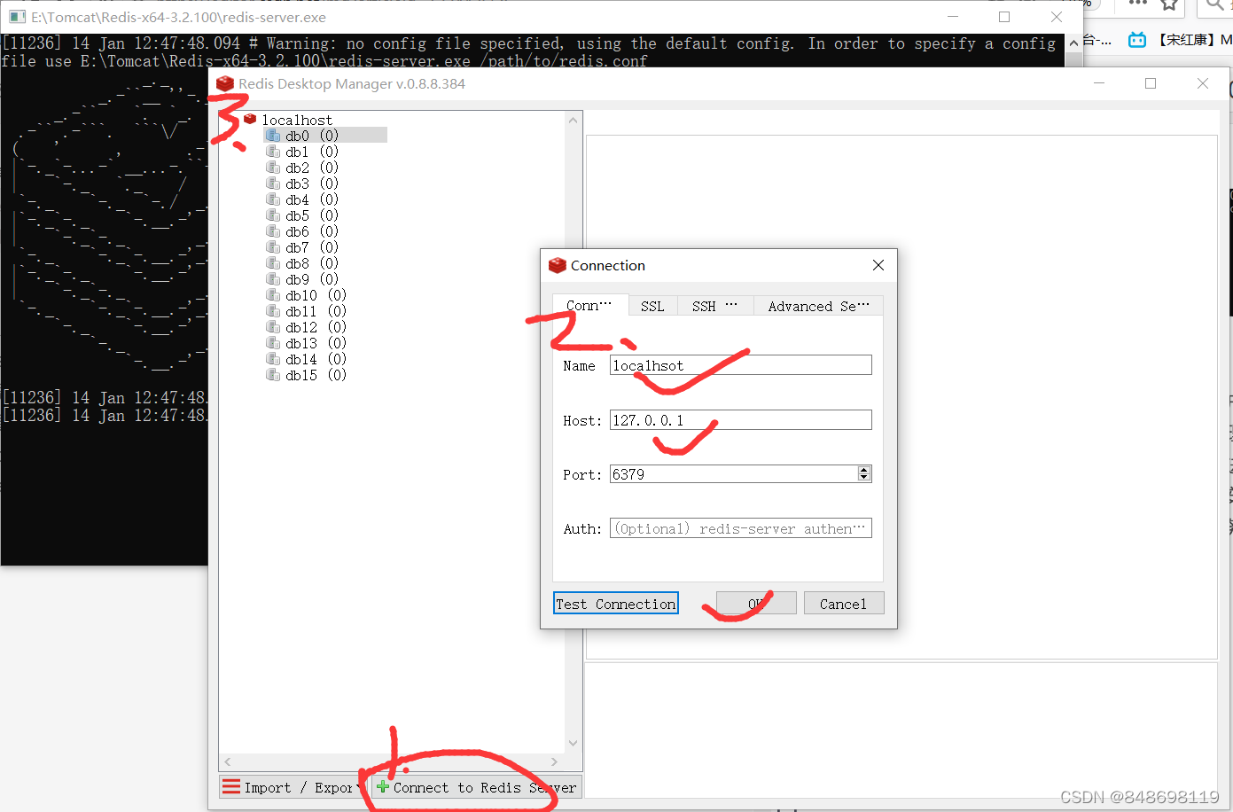Confirm the connection with OK button
The height and width of the screenshot is (812, 1233).
pyautogui.click(x=756, y=604)
